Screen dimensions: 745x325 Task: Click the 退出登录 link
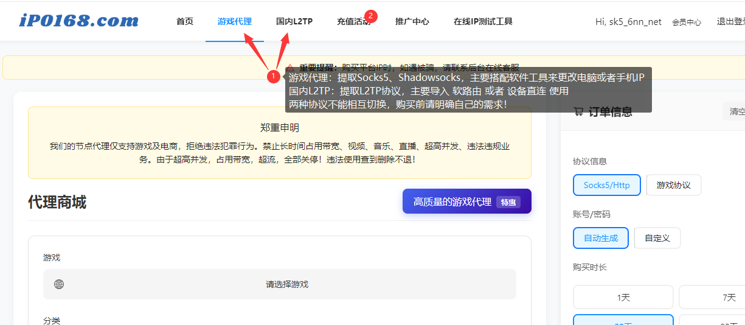(x=731, y=22)
